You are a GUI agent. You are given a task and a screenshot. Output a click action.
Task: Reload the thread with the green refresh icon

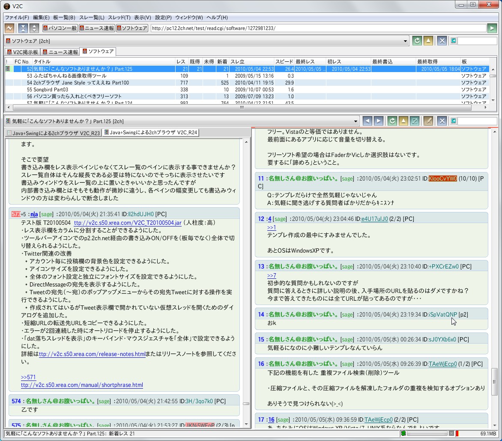click(391, 121)
